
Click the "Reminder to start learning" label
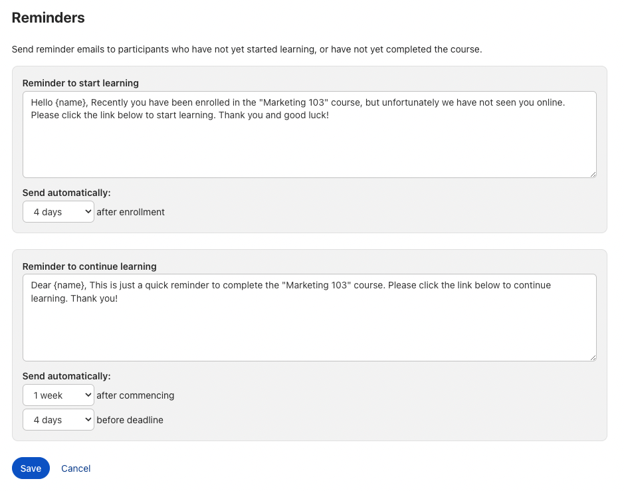(x=80, y=83)
